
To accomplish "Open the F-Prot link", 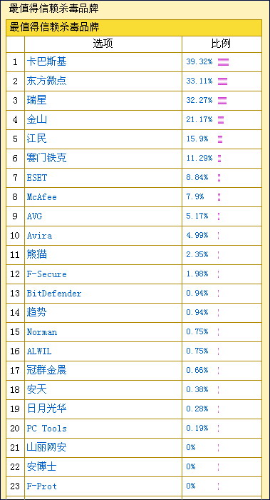I will click(x=41, y=486).
